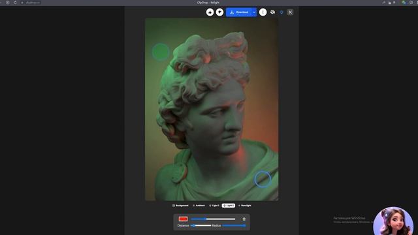The height and width of the screenshot is (235, 418).
Task: Open the white circular options icon
Action: (263, 12)
